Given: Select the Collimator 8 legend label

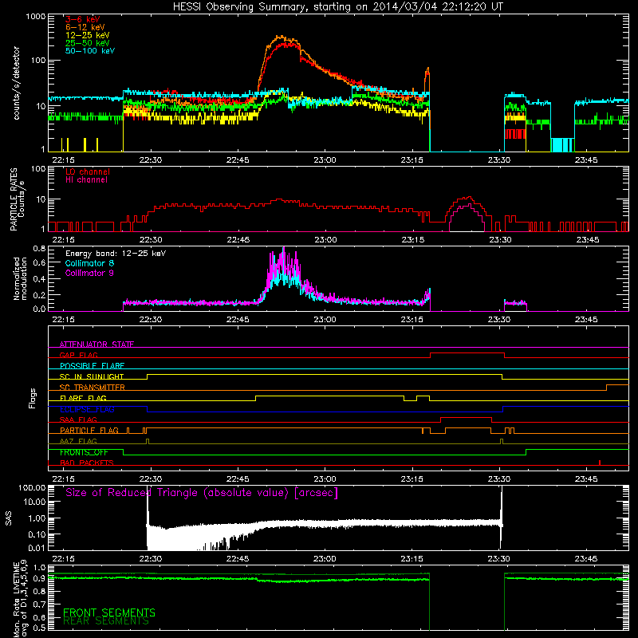Looking at the screenshot, I should (89, 264).
